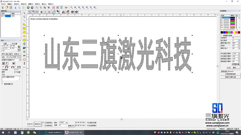Open the 编辑(E) Edit menu

10,4
